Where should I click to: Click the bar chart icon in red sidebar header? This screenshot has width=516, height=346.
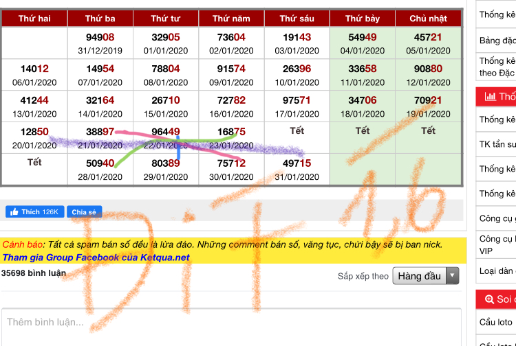490,96
